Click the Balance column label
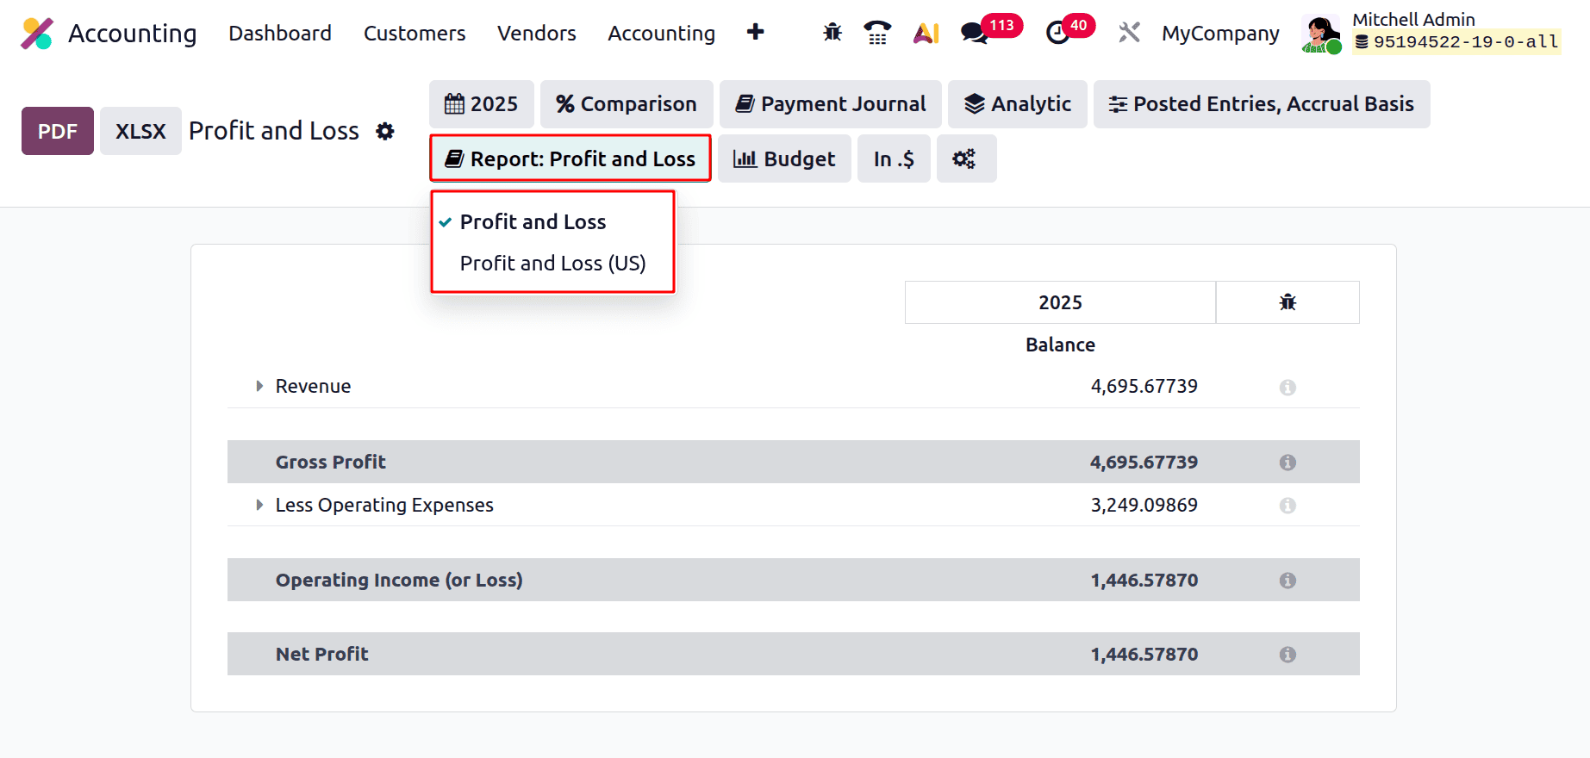1590x758 pixels. 1060,345
